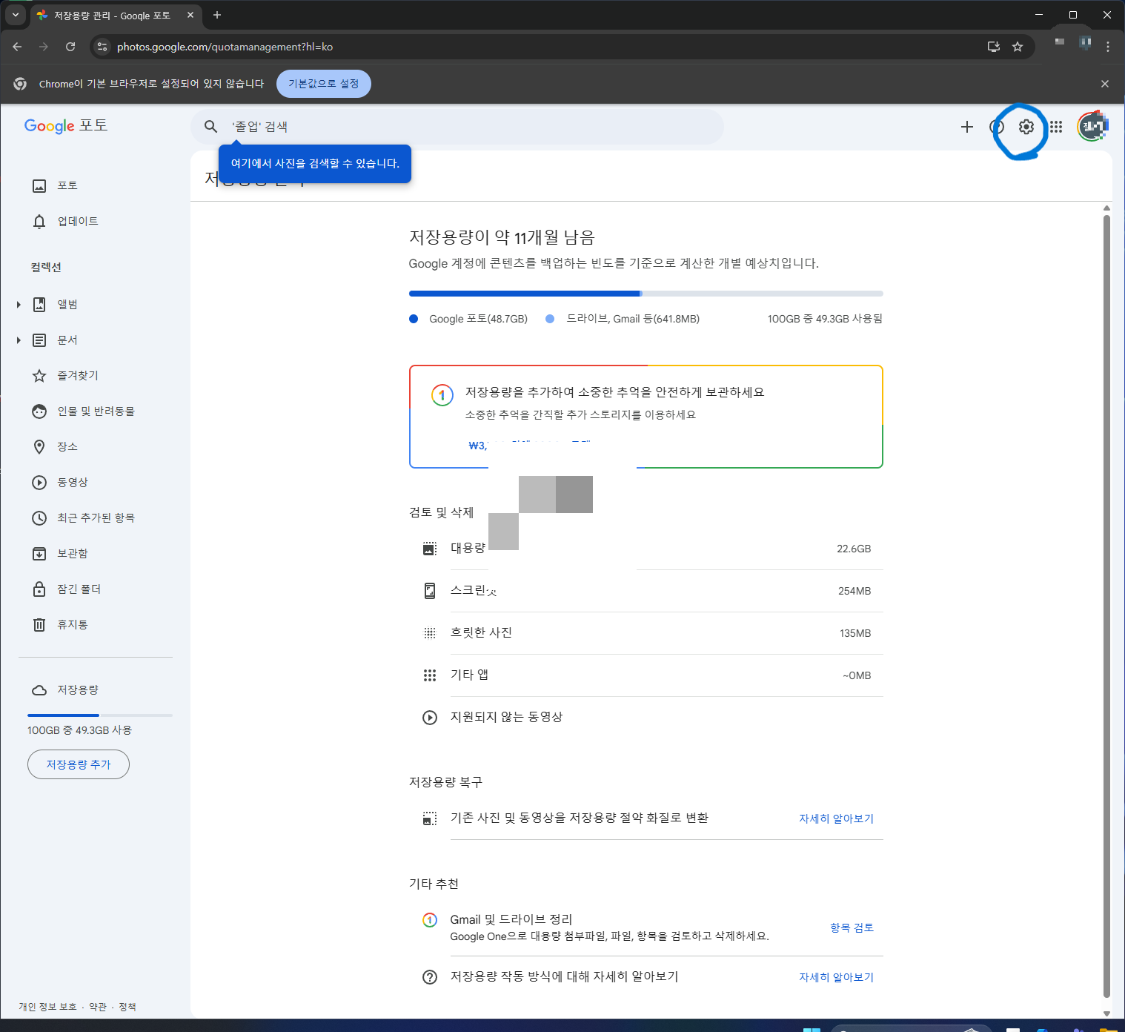Viewport: 1125px width, 1032px height.
Task: View site information icon in address bar
Action: coord(102,47)
